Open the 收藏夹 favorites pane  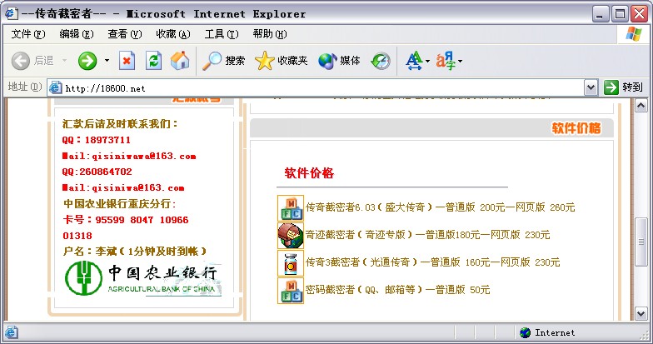[282, 61]
